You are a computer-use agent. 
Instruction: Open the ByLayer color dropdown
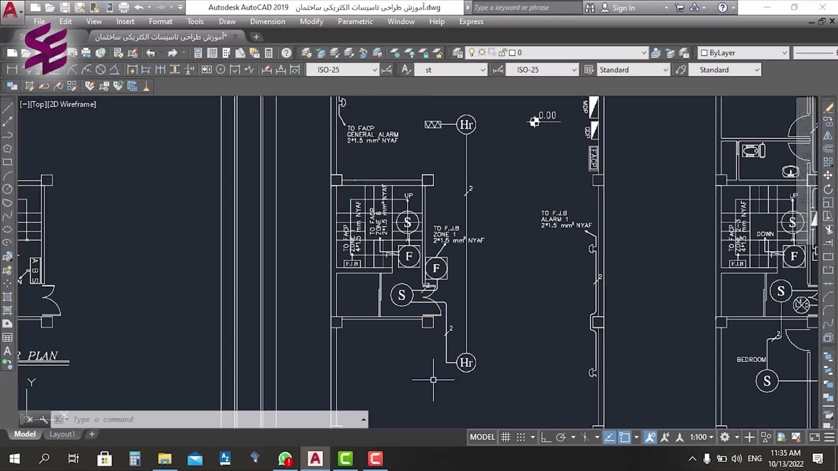(783, 53)
